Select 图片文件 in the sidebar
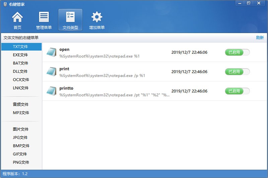 [x=21, y=129]
